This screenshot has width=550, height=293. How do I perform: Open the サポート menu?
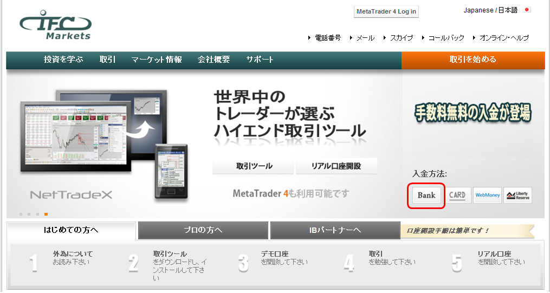point(260,60)
